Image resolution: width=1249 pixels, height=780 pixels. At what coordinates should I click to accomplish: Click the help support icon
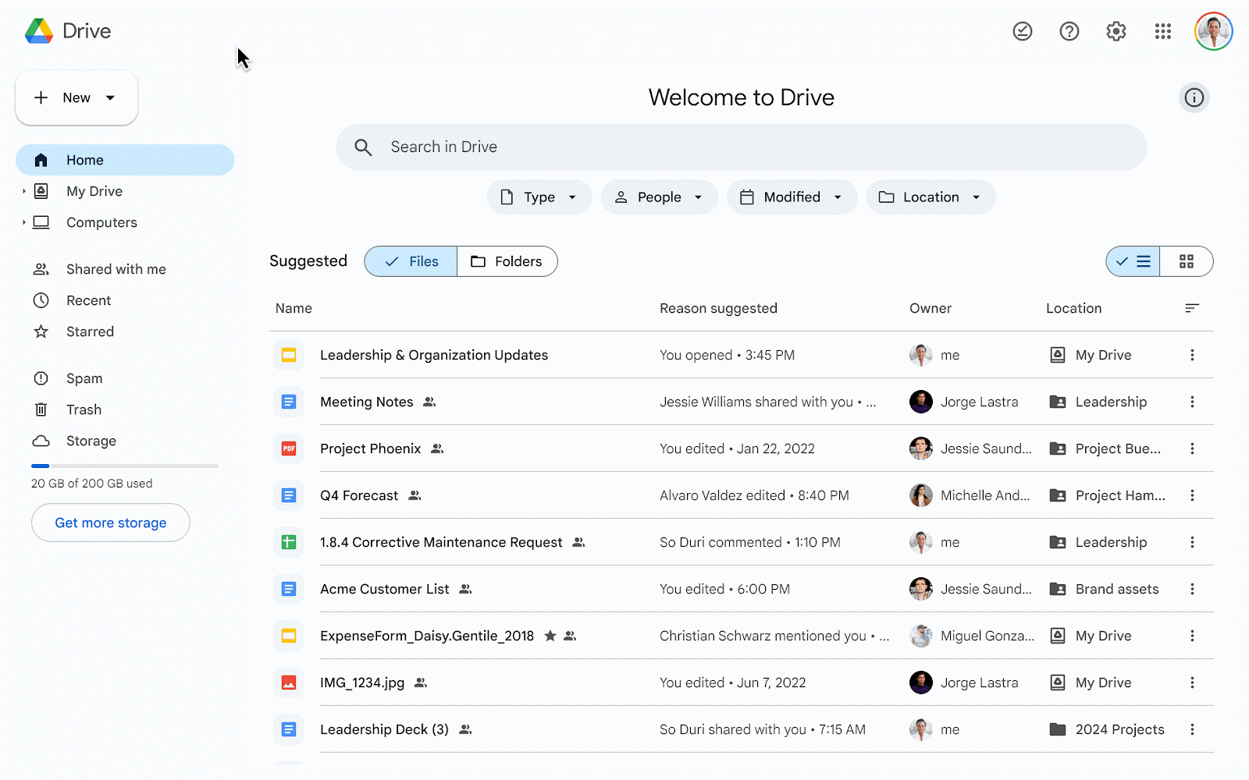1069,31
